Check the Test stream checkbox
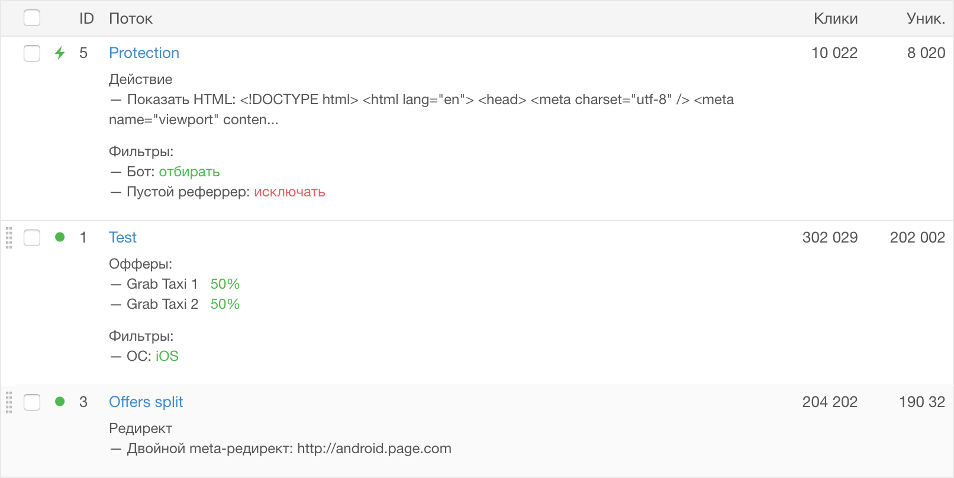Image resolution: width=954 pixels, height=478 pixels. tap(32, 238)
